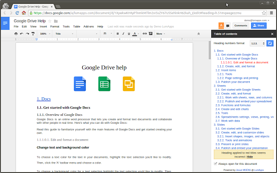Expand the heading numbers format selector
This screenshot has width=277, height=173.
(257, 43)
